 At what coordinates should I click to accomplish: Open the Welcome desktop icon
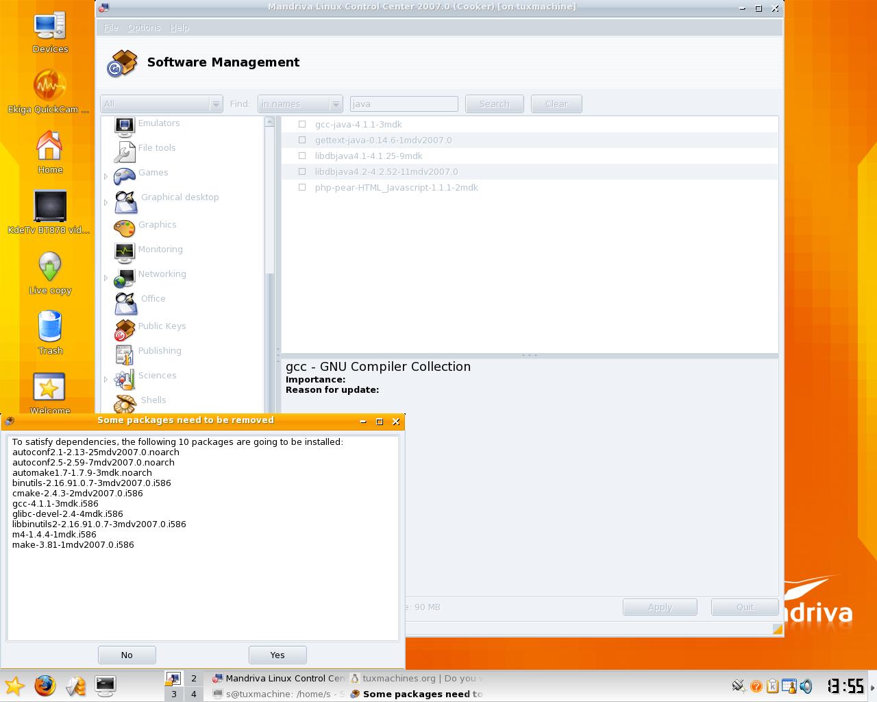point(49,388)
